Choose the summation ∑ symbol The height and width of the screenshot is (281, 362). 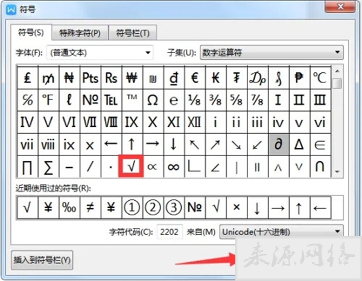pos(48,166)
